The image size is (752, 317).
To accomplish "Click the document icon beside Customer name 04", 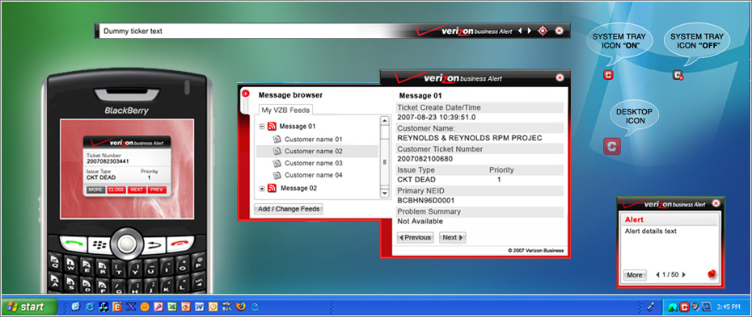I will (277, 176).
